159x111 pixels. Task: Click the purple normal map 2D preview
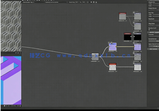coord(11,80)
